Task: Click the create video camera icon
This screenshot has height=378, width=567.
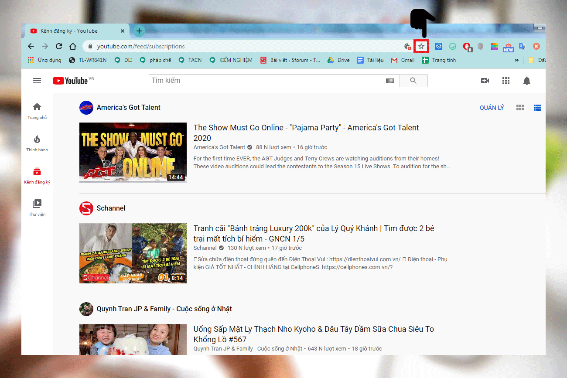Action: pos(485,81)
